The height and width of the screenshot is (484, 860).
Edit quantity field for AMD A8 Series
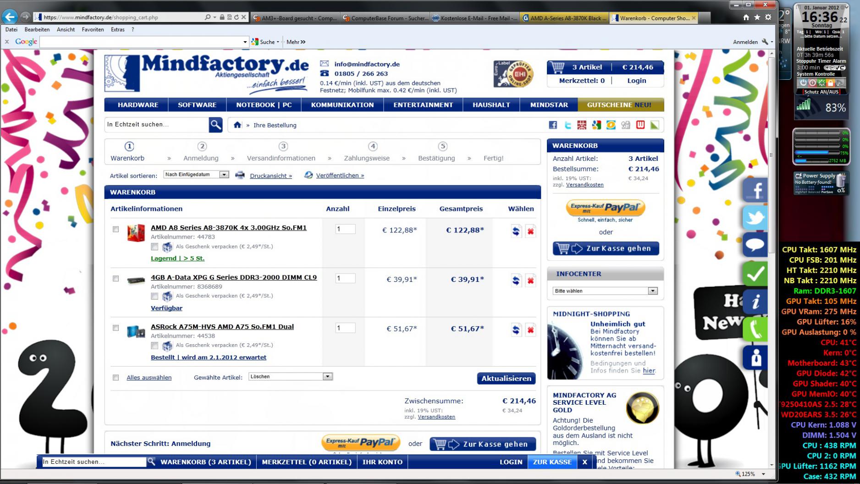345,229
